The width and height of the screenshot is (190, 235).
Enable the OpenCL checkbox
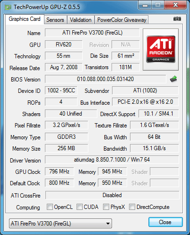pos(50,207)
